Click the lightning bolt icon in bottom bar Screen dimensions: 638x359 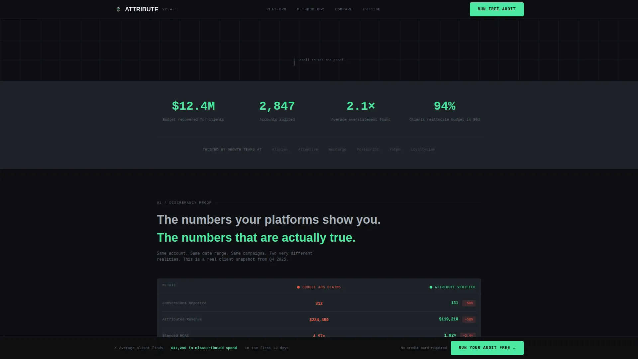(116, 348)
